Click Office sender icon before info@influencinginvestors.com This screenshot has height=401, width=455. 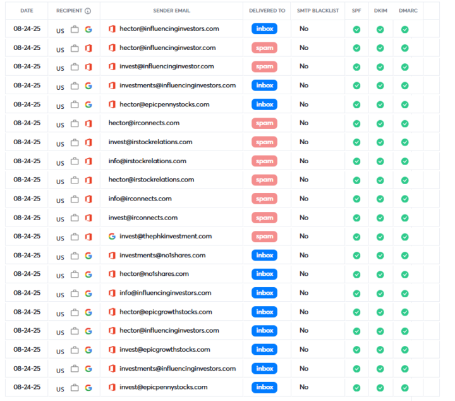(x=112, y=293)
